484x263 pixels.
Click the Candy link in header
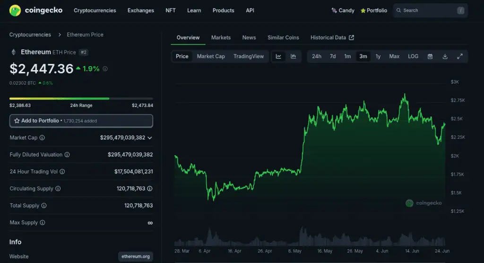(343, 10)
